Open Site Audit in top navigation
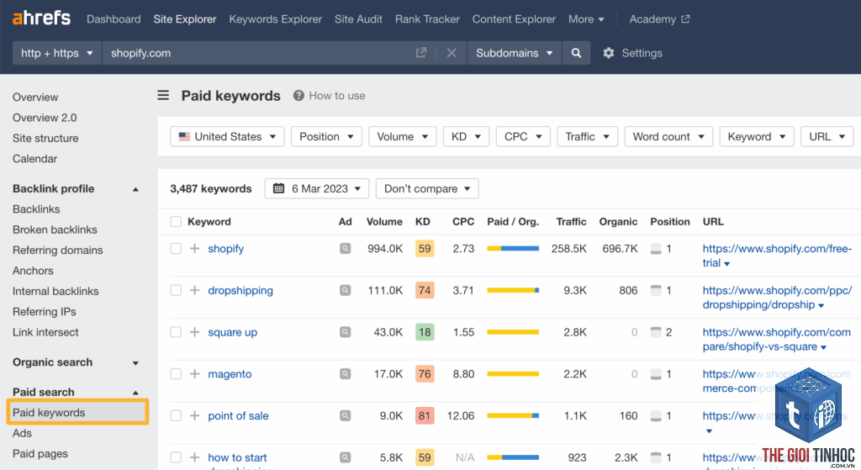 (x=358, y=19)
